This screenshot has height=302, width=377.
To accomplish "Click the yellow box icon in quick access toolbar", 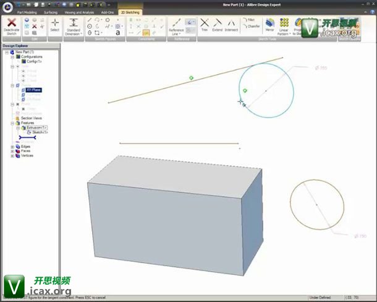I will pos(78,4).
